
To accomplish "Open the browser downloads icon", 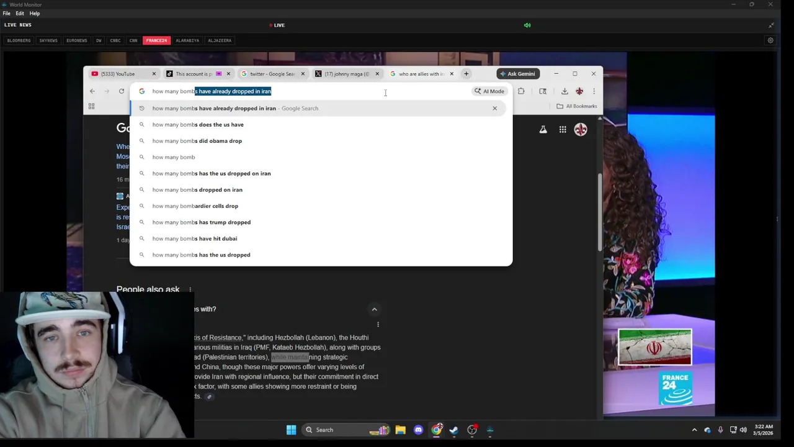I will (564, 91).
